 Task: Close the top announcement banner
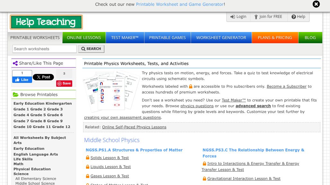(x=316, y=4)
